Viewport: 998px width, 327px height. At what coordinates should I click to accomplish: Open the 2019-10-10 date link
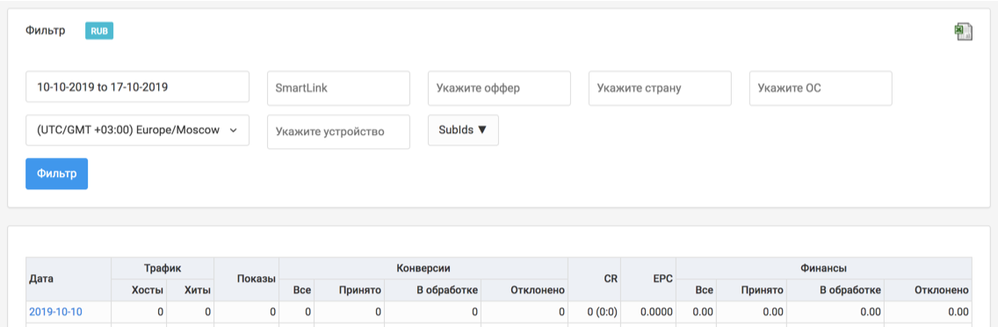55,312
